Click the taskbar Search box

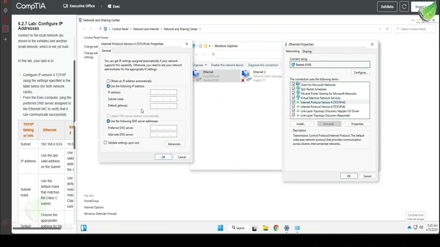point(238,228)
